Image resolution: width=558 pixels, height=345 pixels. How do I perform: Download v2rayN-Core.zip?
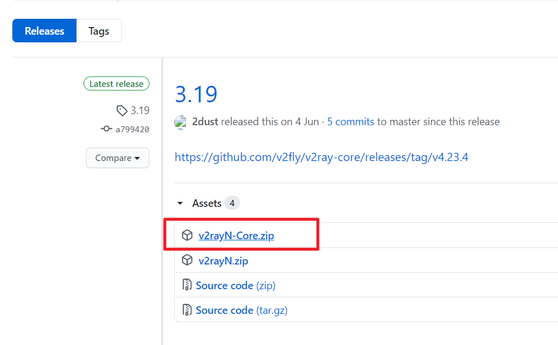[x=236, y=236]
